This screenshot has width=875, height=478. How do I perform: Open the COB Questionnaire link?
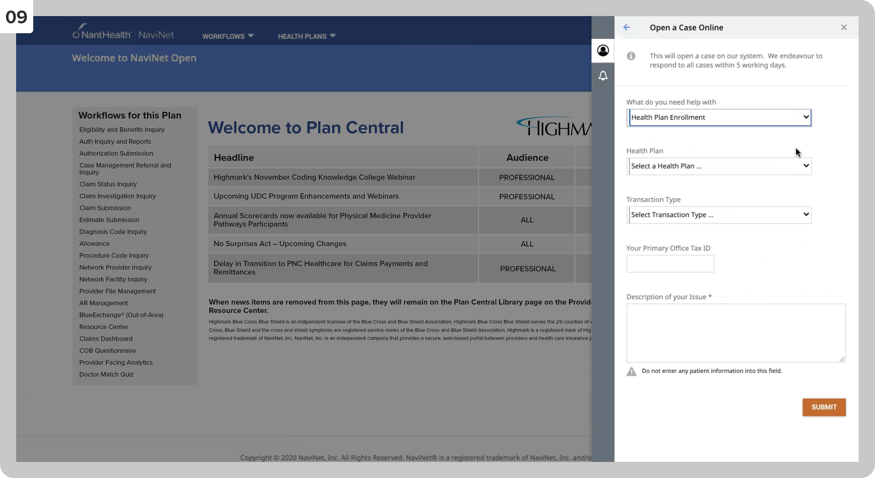107,351
